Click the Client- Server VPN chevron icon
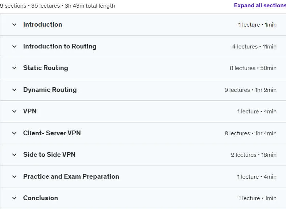This screenshot has height=210, width=286. [14, 133]
